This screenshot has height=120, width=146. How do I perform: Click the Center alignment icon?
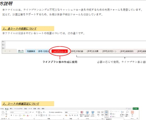point(39,115)
